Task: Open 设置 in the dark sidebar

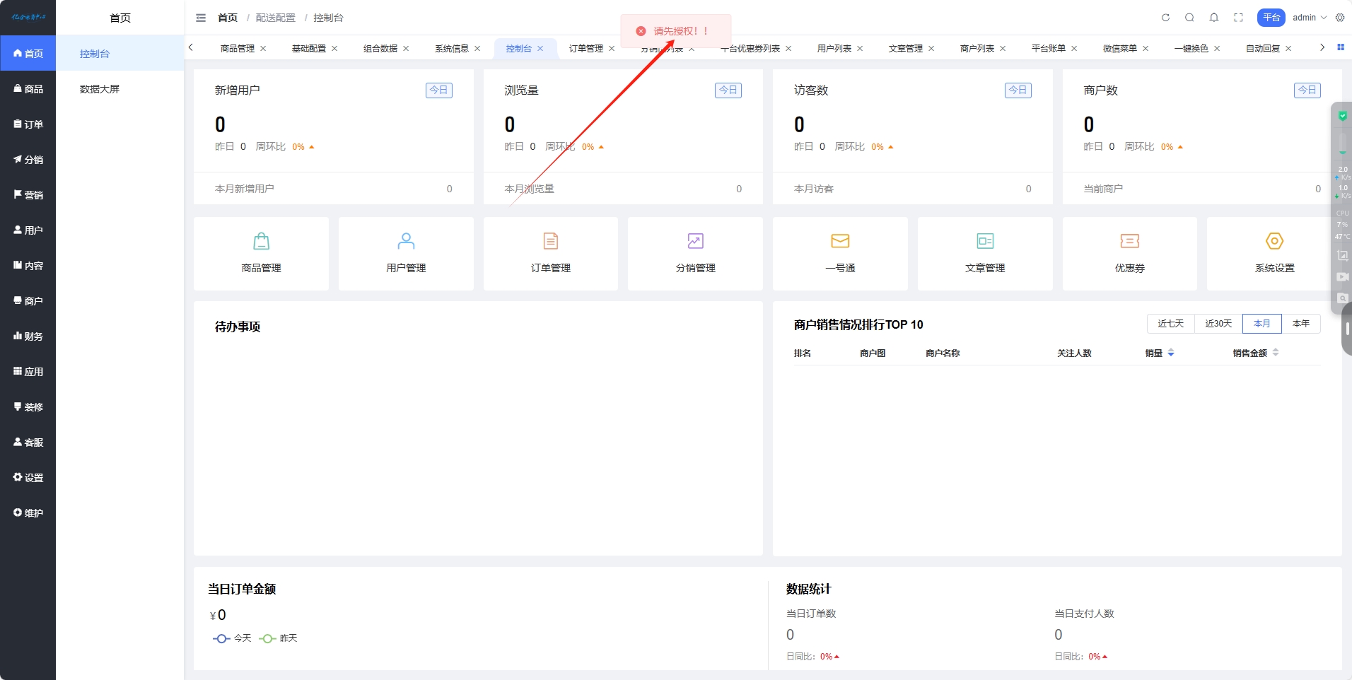Action: coord(28,478)
